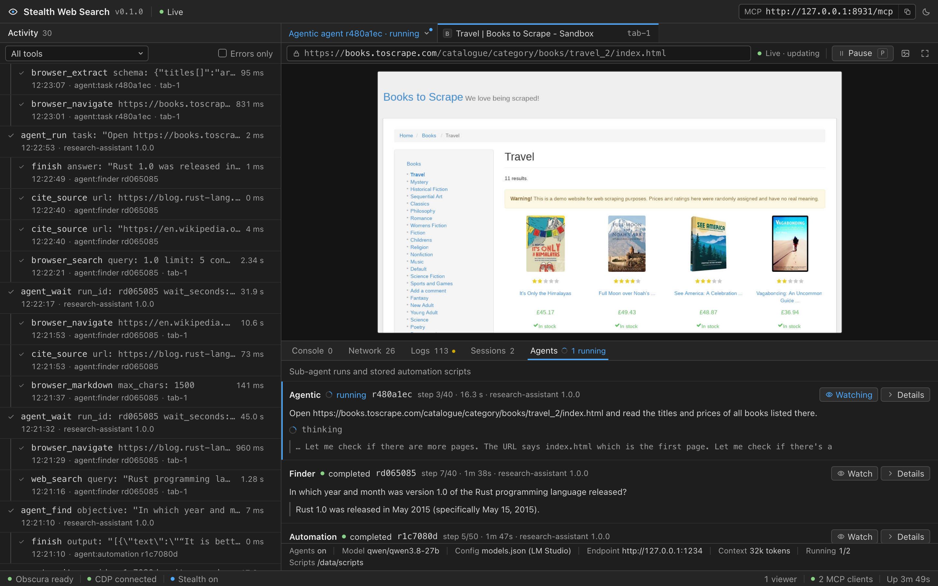Watch the Automation run r1c7080d
Screen dimensions: 938x586
click(854, 537)
